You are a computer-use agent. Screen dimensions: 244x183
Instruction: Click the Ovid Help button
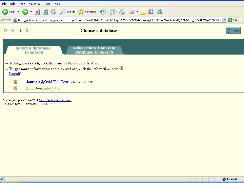[x=233, y=30]
